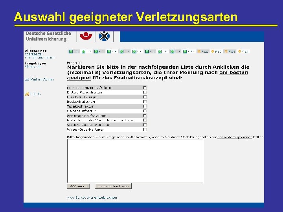Click the Mail an Admin link

[42, 79]
